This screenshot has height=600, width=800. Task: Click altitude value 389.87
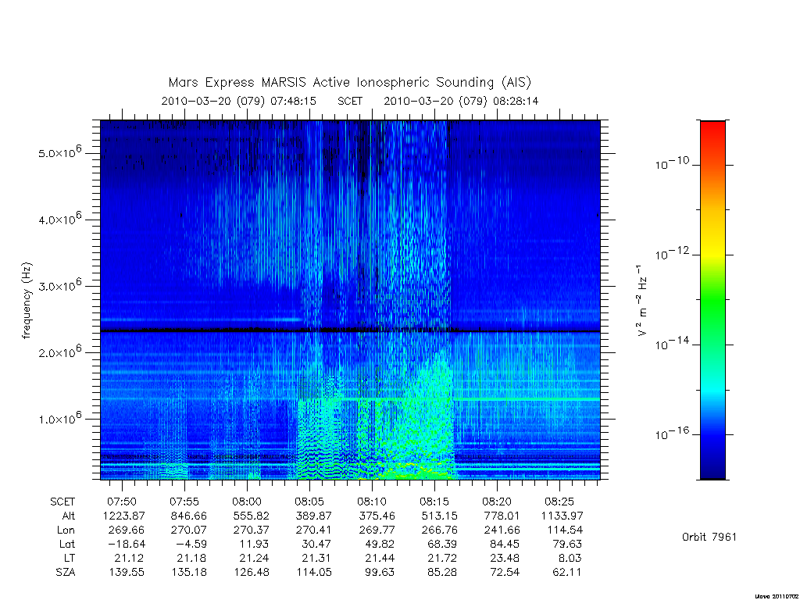click(314, 516)
